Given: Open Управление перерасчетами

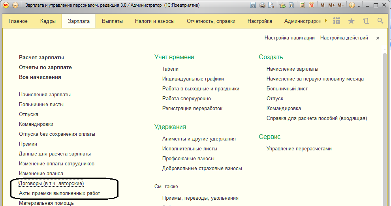Looking at the screenshot, I should click(299, 149).
